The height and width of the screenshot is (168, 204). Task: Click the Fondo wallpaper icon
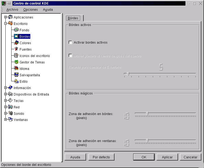coord(16,30)
